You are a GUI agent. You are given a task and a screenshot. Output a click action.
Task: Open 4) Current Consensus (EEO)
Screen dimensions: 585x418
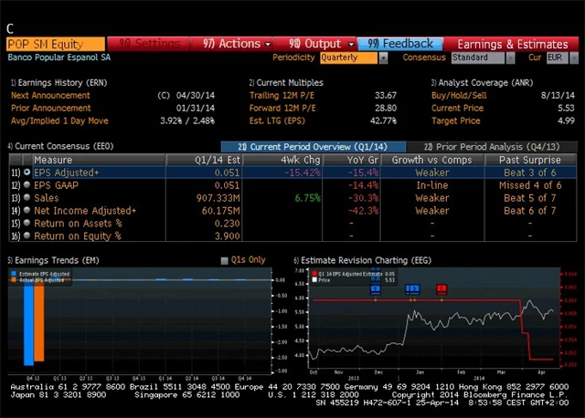pos(60,146)
